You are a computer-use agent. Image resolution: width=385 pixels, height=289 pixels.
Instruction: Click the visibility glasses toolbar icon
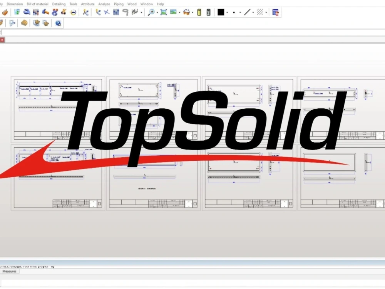(187, 12)
